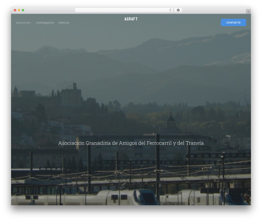This screenshot has height=221, width=262.
Task: Open the Asociación dropdown menu
Action: (24, 22)
